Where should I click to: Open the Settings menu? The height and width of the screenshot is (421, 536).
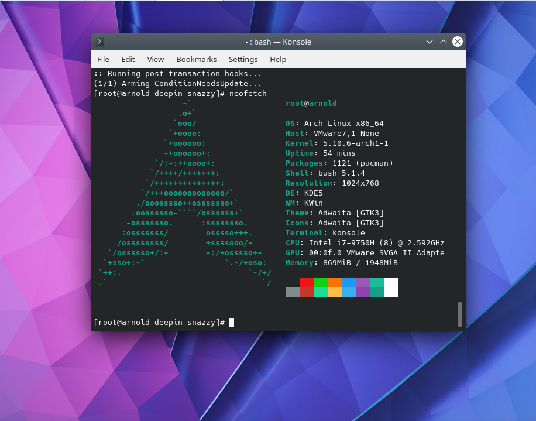pos(243,60)
